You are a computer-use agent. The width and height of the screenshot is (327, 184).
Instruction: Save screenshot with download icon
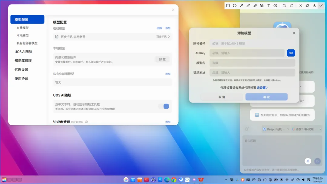pos(314,6)
